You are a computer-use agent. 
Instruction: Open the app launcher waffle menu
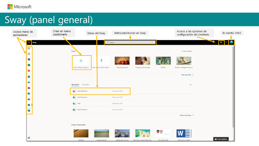click(x=29, y=43)
